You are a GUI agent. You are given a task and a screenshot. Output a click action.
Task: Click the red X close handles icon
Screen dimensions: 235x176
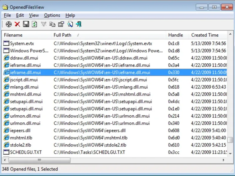(17, 24)
